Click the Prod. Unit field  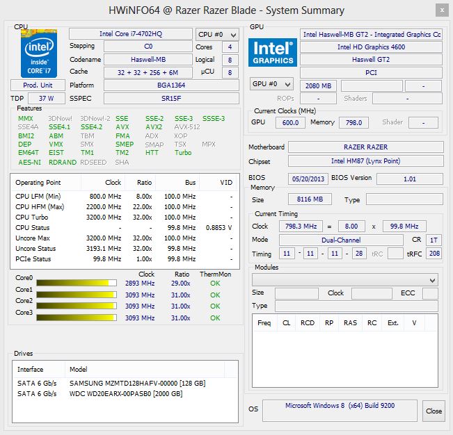38,85
